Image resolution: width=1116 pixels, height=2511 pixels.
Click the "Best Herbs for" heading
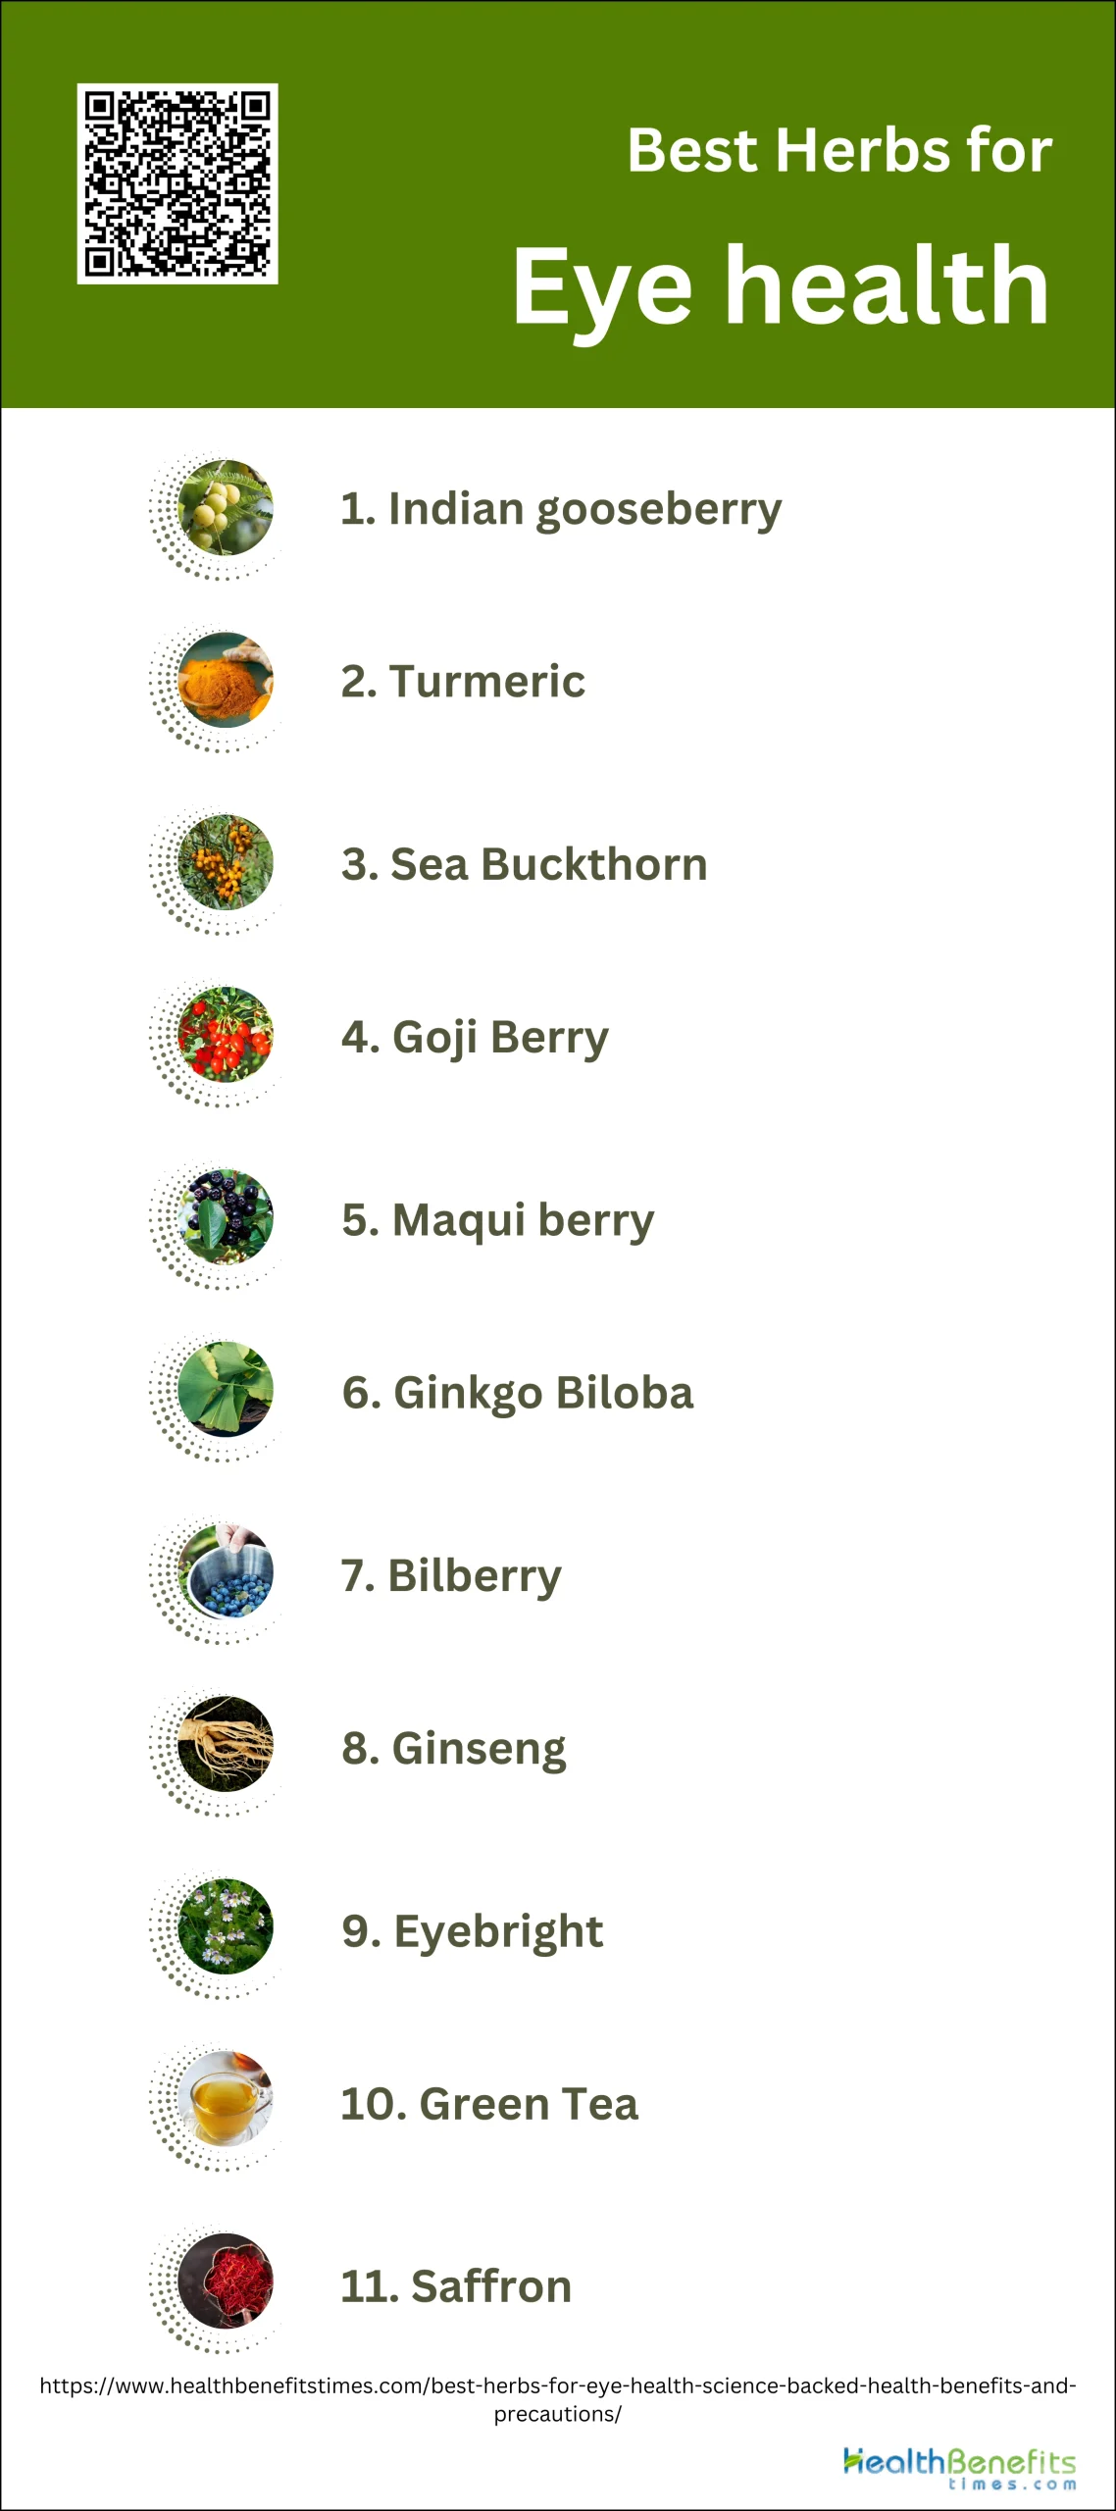[839, 151]
